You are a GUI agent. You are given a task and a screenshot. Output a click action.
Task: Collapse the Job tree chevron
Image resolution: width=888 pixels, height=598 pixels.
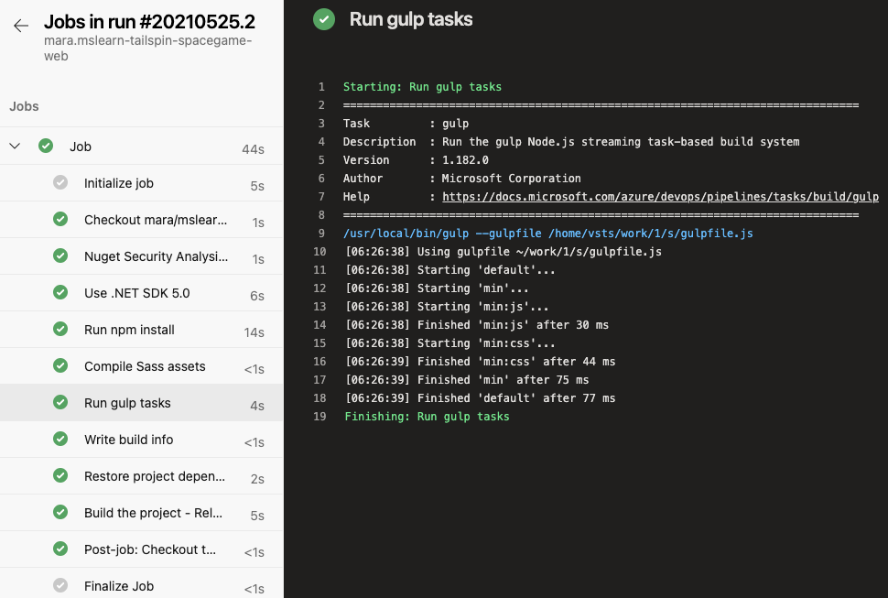[x=15, y=147]
